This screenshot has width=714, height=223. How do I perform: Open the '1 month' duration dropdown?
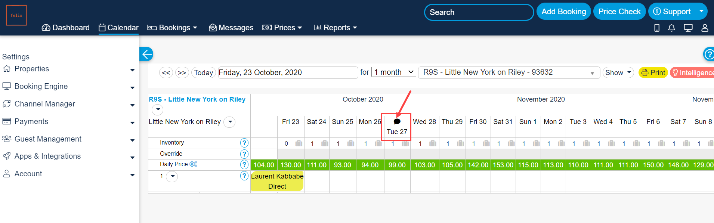(x=394, y=72)
